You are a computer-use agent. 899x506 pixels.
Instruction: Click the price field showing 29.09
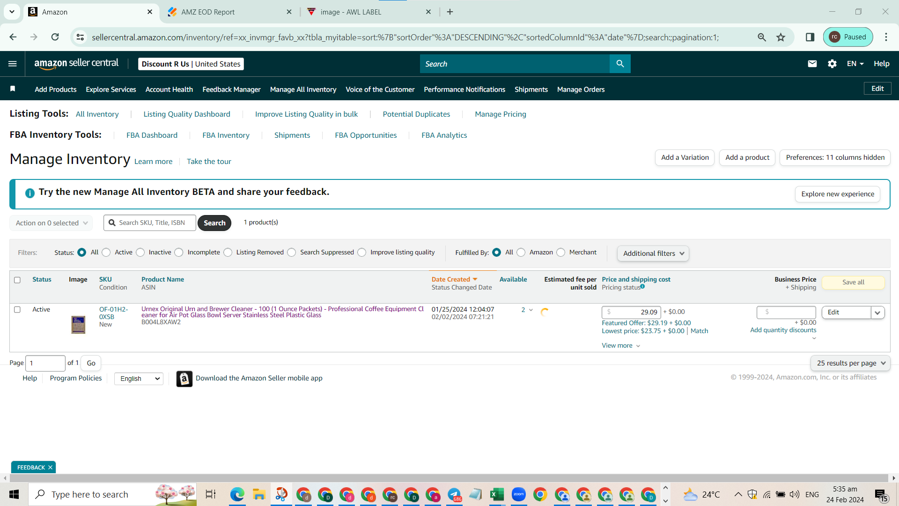(x=631, y=312)
